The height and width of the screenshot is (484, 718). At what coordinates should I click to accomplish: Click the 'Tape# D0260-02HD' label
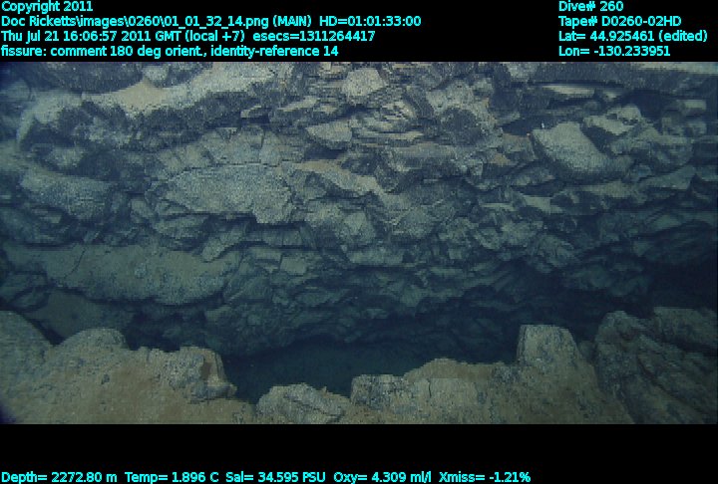tap(619, 22)
